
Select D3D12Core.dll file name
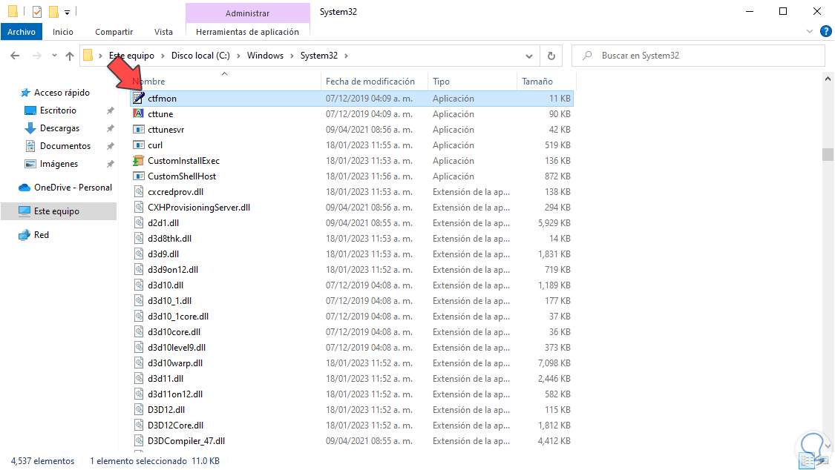click(x=176, y=426)
